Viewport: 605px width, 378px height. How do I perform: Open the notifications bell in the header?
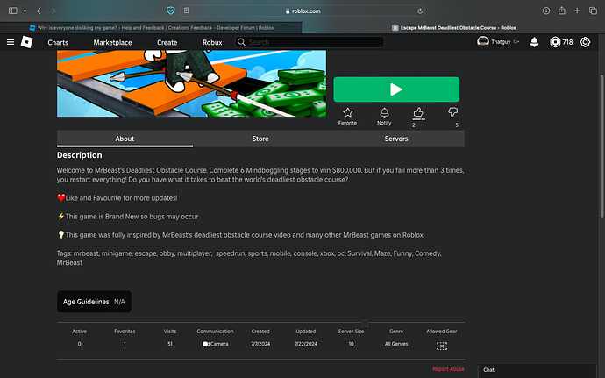tap(534, 42)
